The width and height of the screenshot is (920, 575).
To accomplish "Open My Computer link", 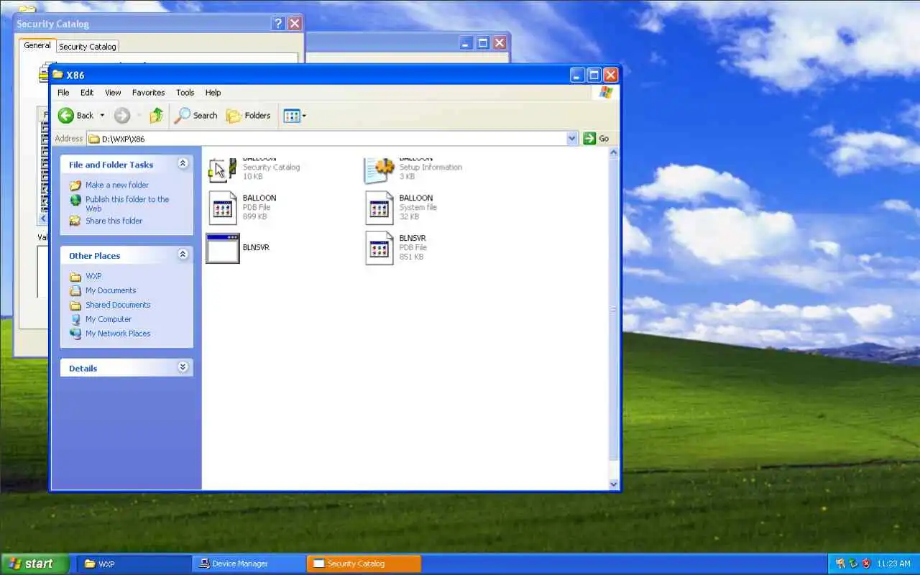I will 109,319.
